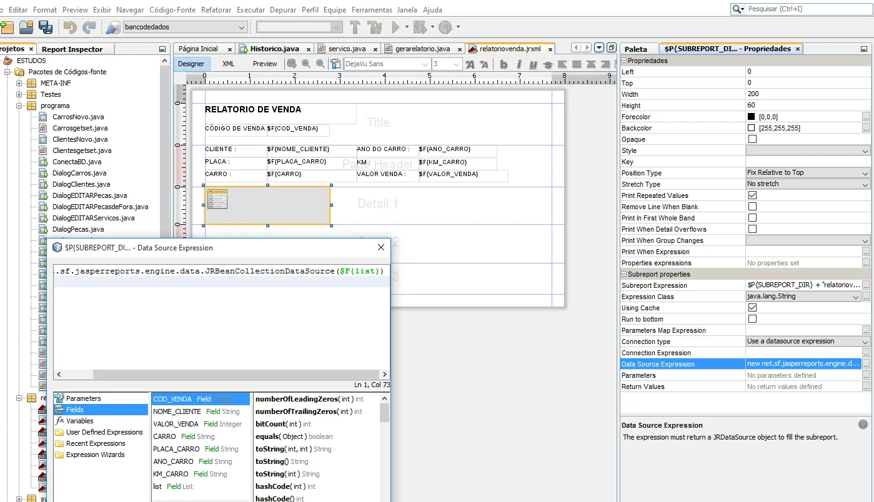Select Variables in the expression category list

(80, 421)
